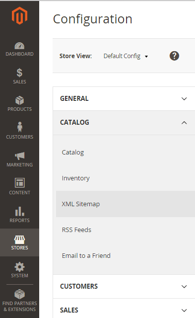Click the CUSTOMERS section heading text

tap(79, 286)
